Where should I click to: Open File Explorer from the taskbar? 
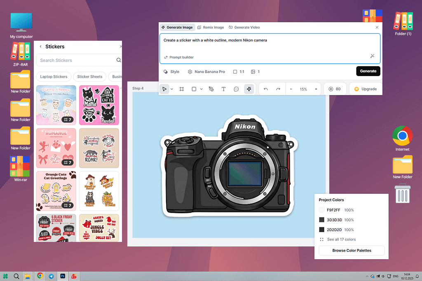[x=28, y=276]
